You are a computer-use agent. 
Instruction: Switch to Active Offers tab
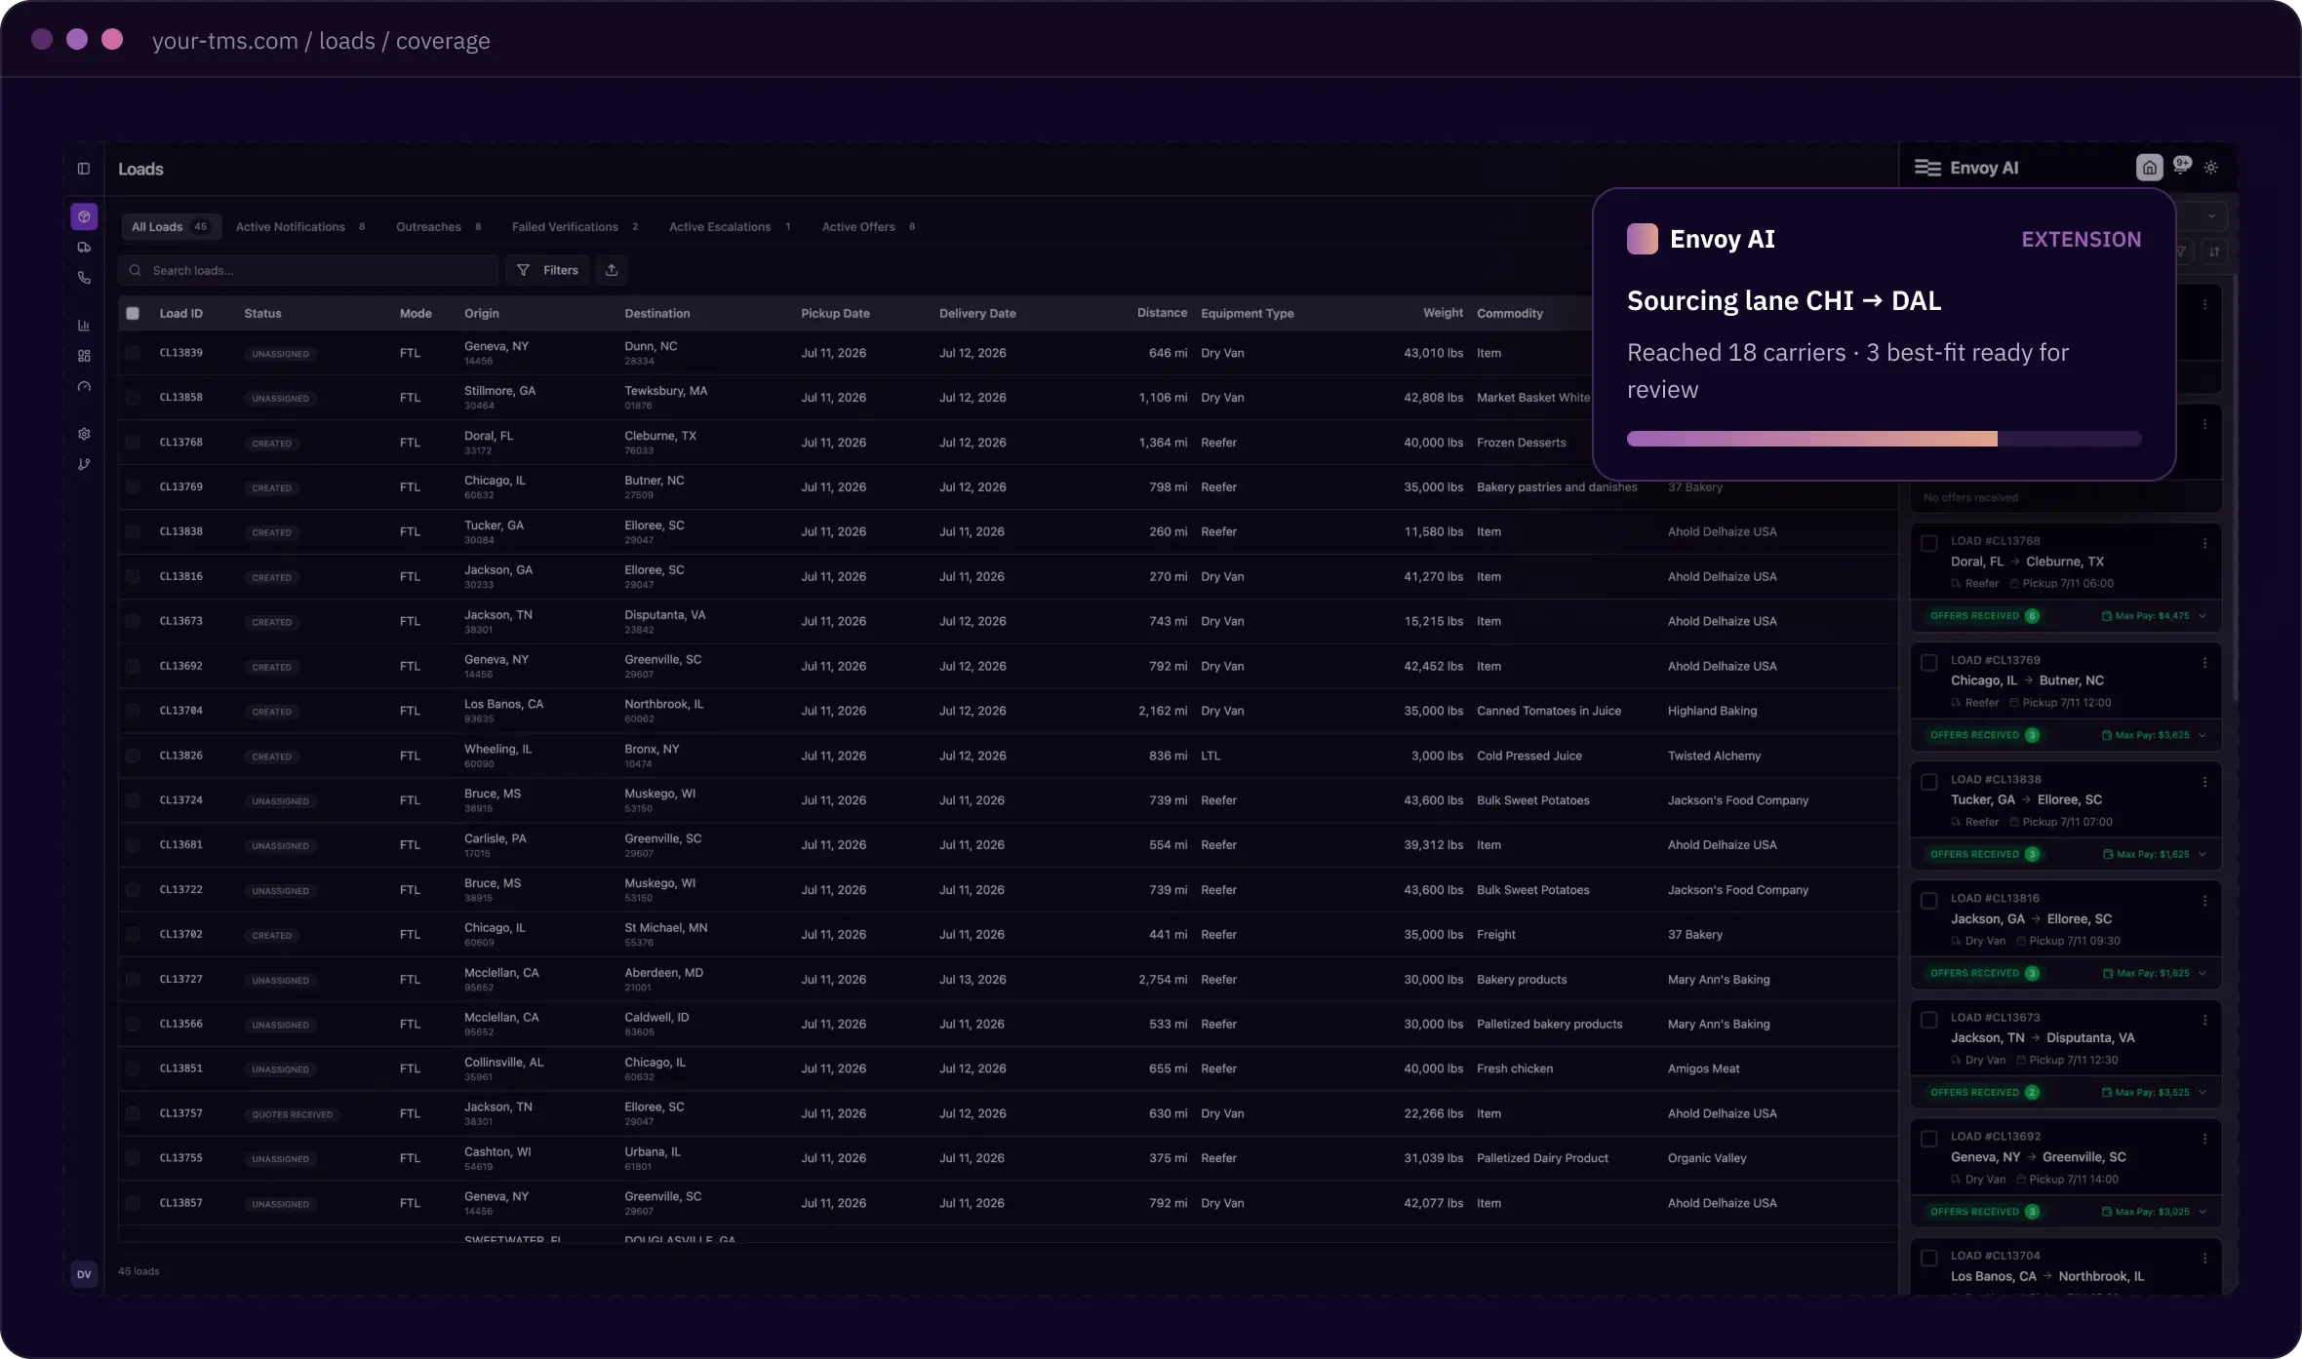coord(868,227)
